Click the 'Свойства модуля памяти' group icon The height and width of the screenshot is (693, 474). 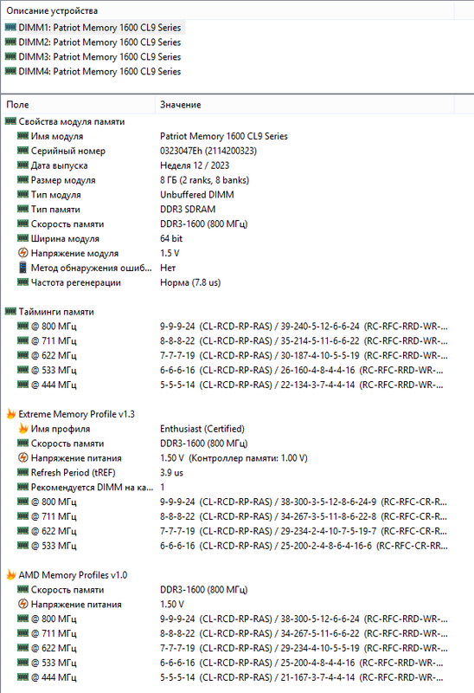tap(10, 121)
